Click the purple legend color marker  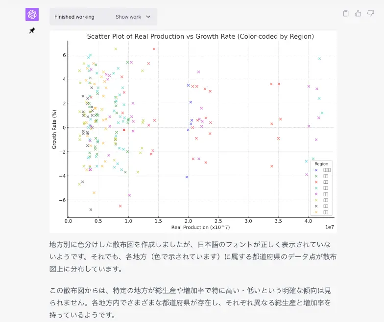point(316,194)
